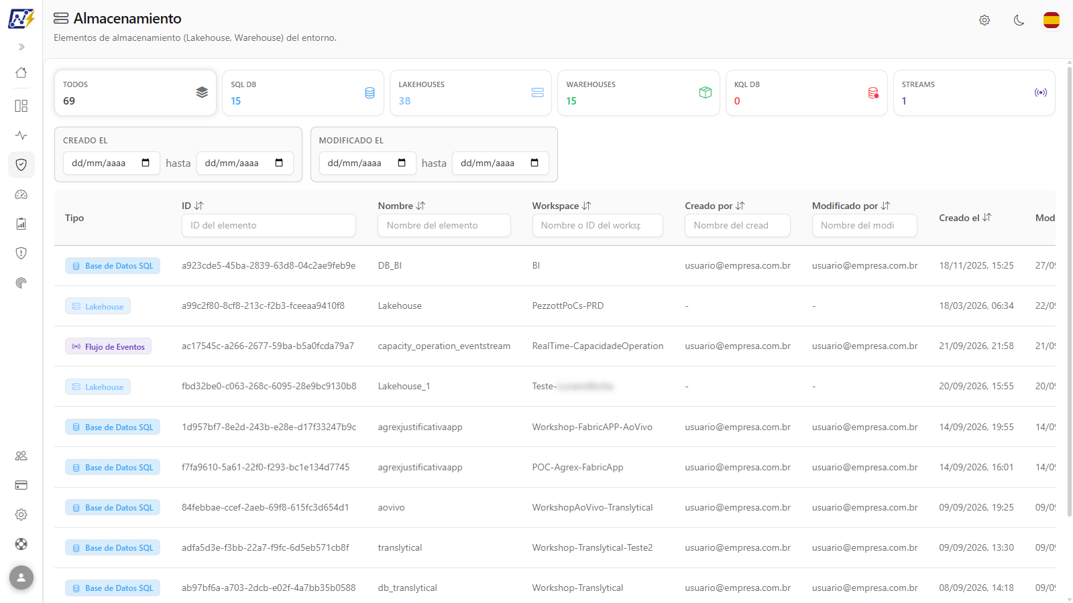Viewport: 1073px width, 603px height.
Task: Filter by the STREAMS card
Action: [x=974, y=93]
